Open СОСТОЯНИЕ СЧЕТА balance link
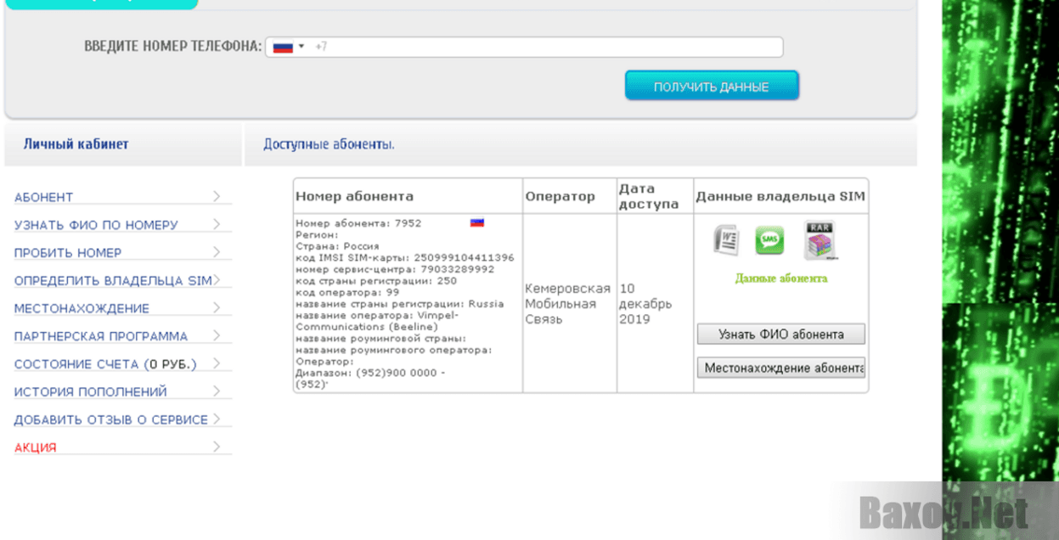The height and width of the screenshot is (540, 1059). tap(105, 364)
